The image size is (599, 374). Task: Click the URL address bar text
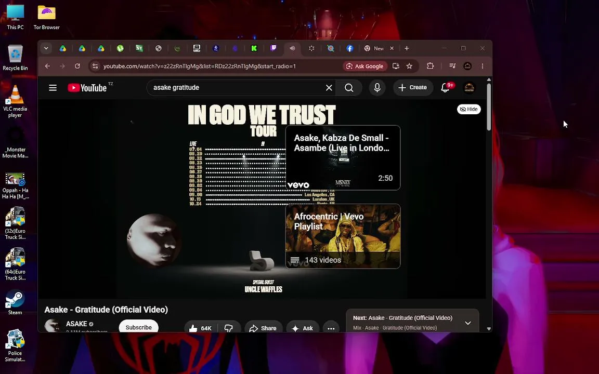click(200, 66)
